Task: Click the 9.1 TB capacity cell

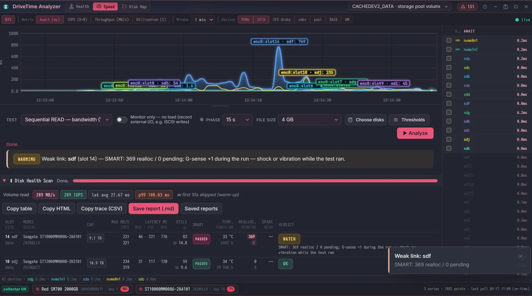Action: 95,238
